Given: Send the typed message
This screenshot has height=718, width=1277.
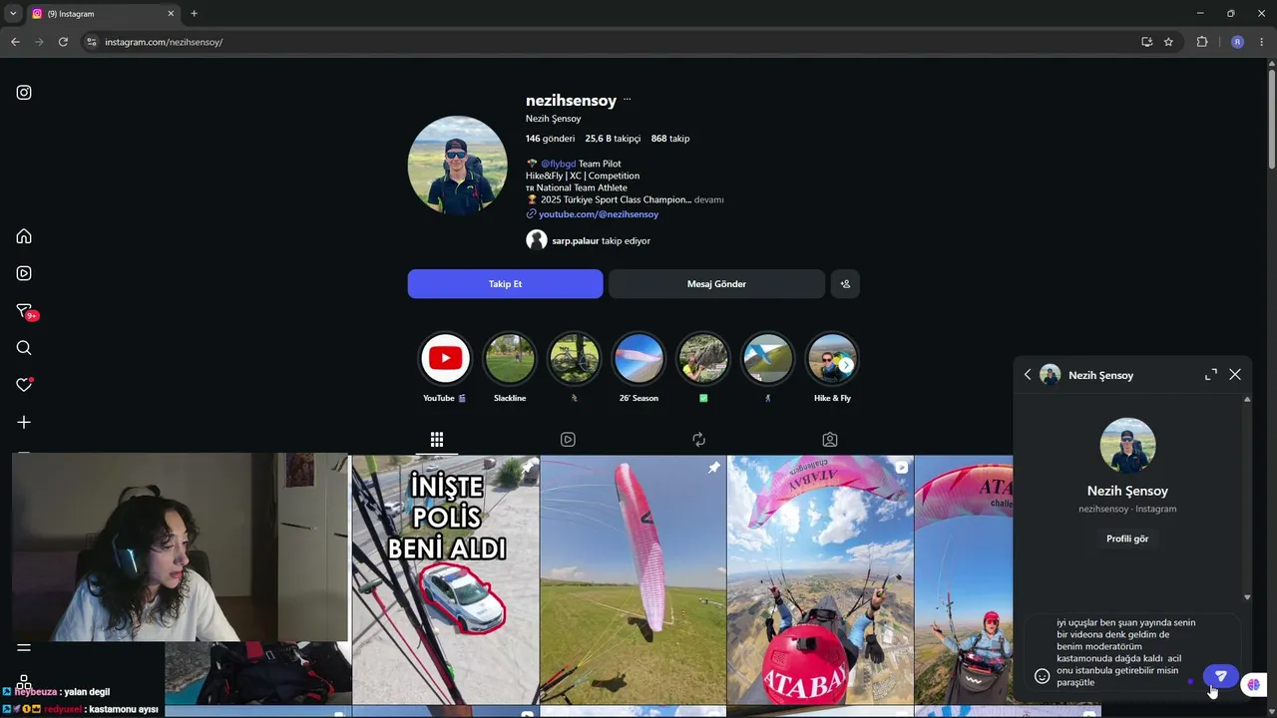Looking at the screenshot, I should click(x=1220, y=676).
